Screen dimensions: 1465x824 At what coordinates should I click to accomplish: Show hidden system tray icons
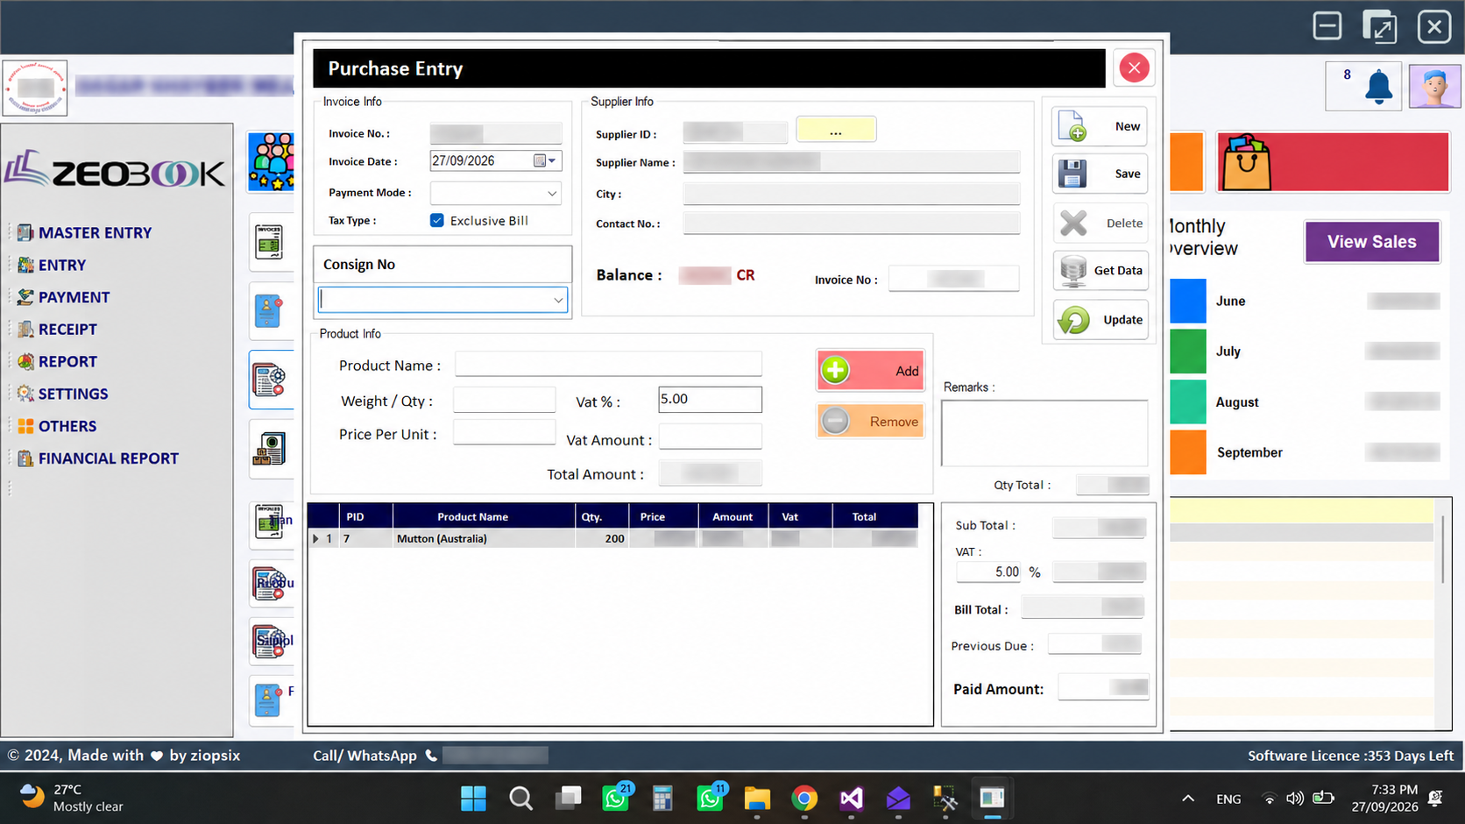1188,799
